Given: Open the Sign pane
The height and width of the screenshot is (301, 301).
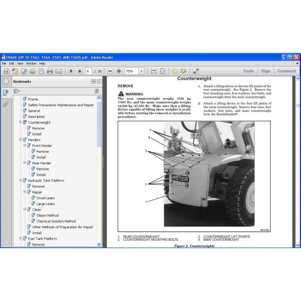Looking at the screenshot, I should coord(265,71).
